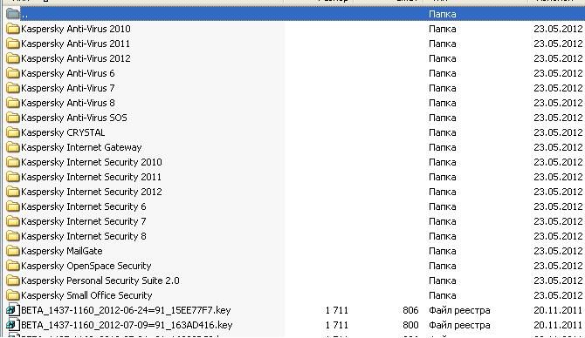
Task: Click date 23.05.2012 of Kaspersky Anti-Virus 6
Action: pos(558,73)
